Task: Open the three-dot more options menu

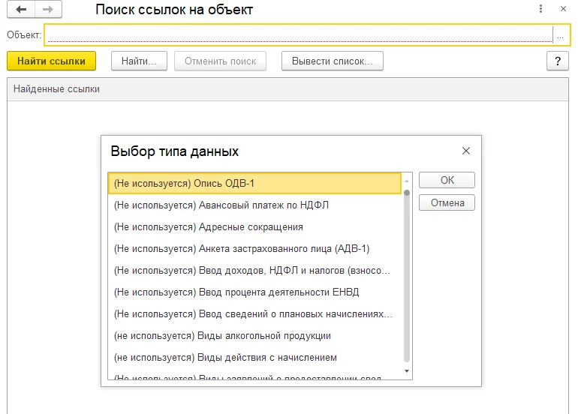Action: click(540, 9)
